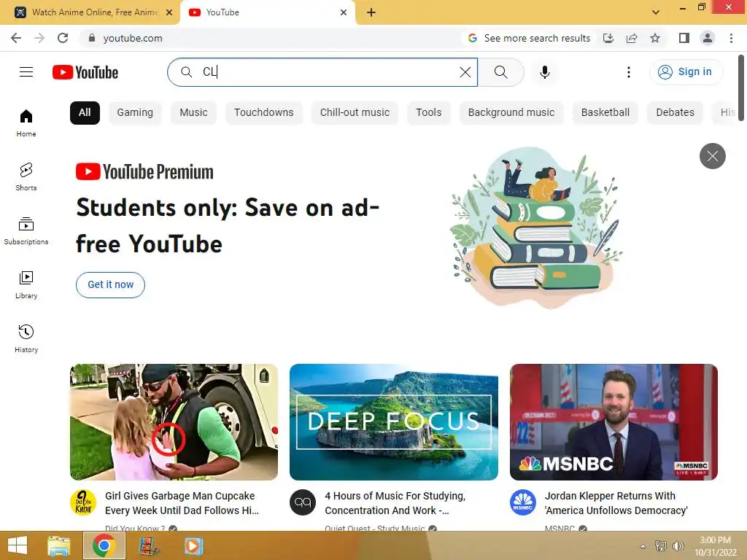Clear the search box with the X
The width and height of the screenshot is (747, 560).
point(465,72)
